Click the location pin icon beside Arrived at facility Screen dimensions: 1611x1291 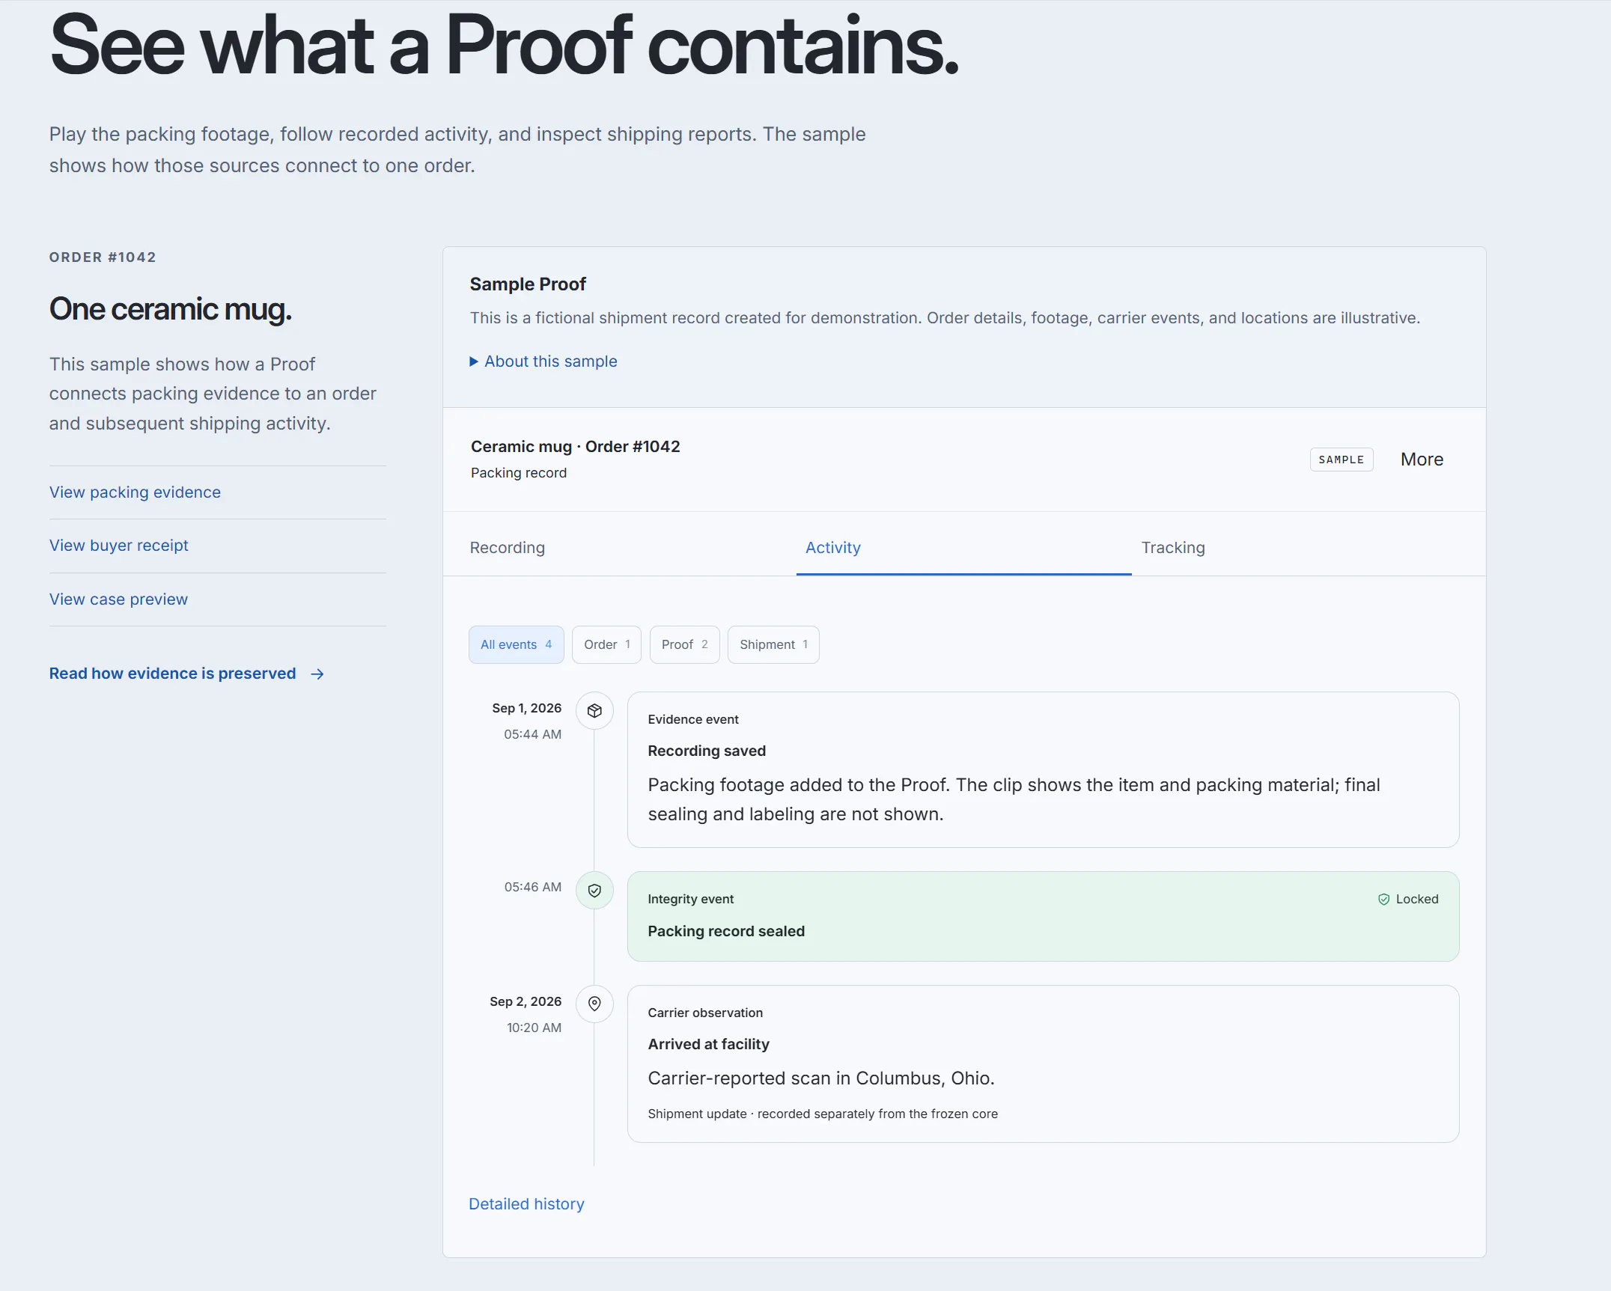pos(594,1004)
